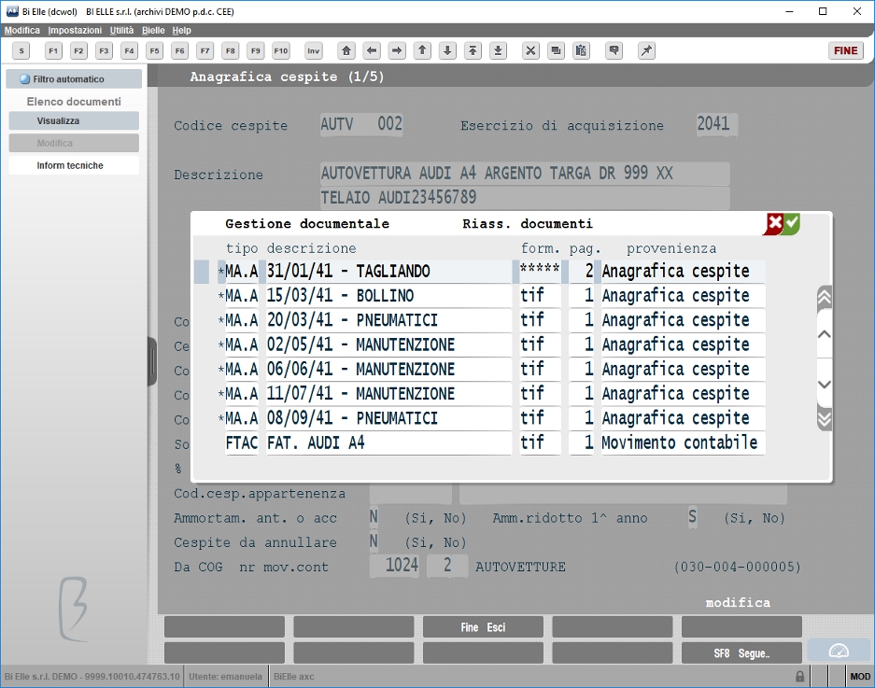Click the S key button in the toolbar

click(x=21, y=50)
